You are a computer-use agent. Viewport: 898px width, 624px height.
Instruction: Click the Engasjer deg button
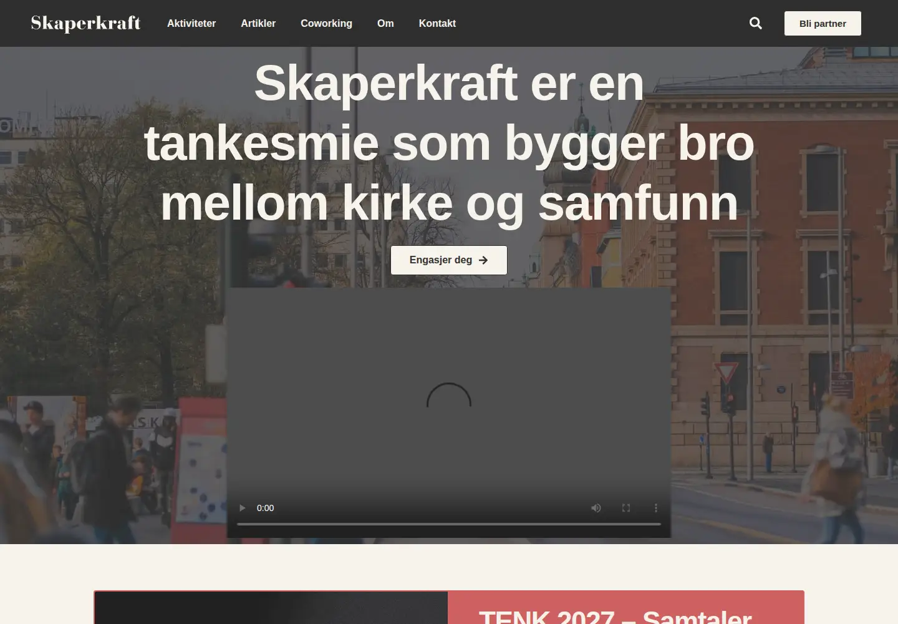click(449, 260)
